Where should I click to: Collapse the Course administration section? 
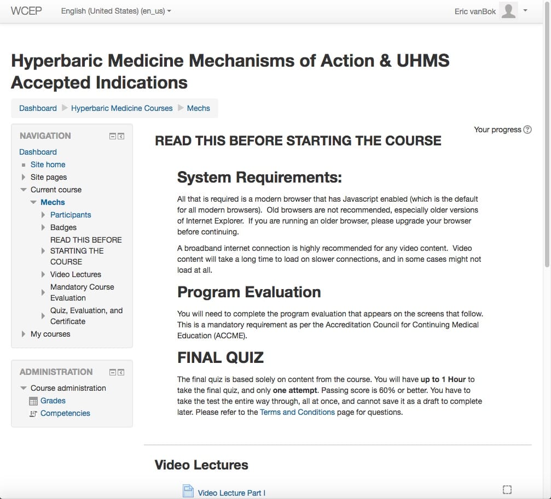pos(24,388)
